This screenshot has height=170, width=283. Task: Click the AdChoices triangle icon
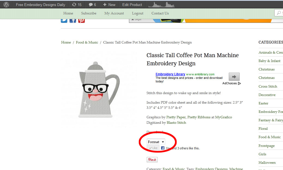[x=239, y=84]
